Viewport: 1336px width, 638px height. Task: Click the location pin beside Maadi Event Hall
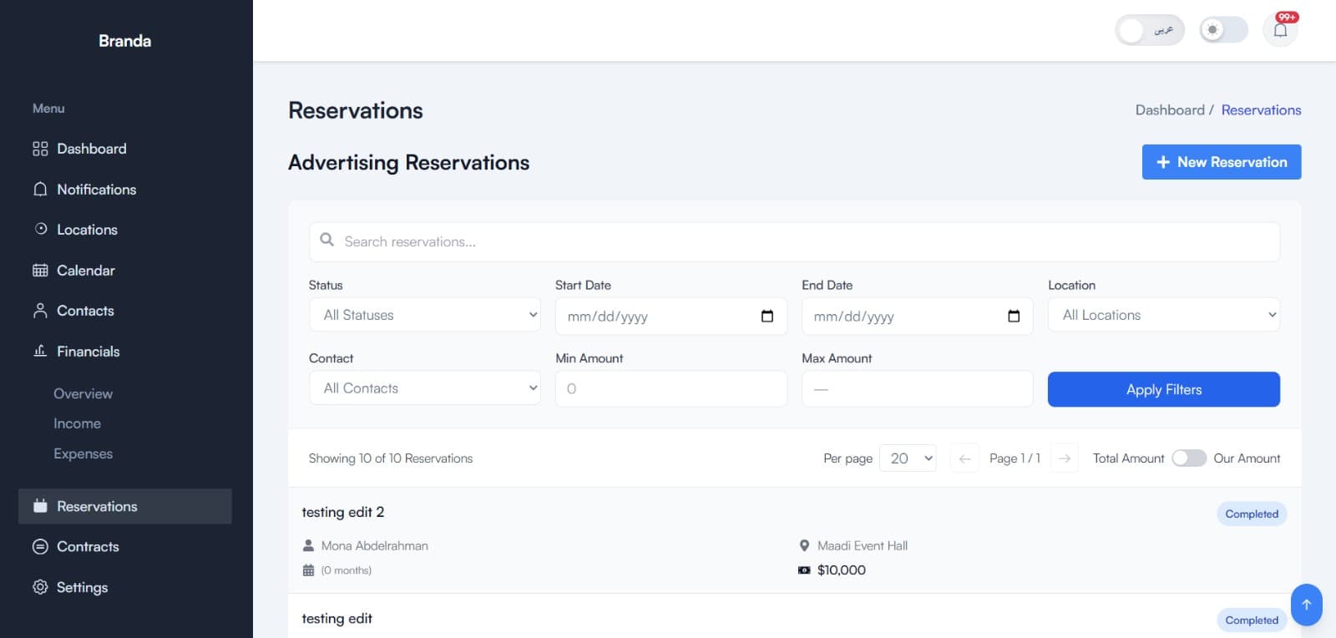(804, 545)
